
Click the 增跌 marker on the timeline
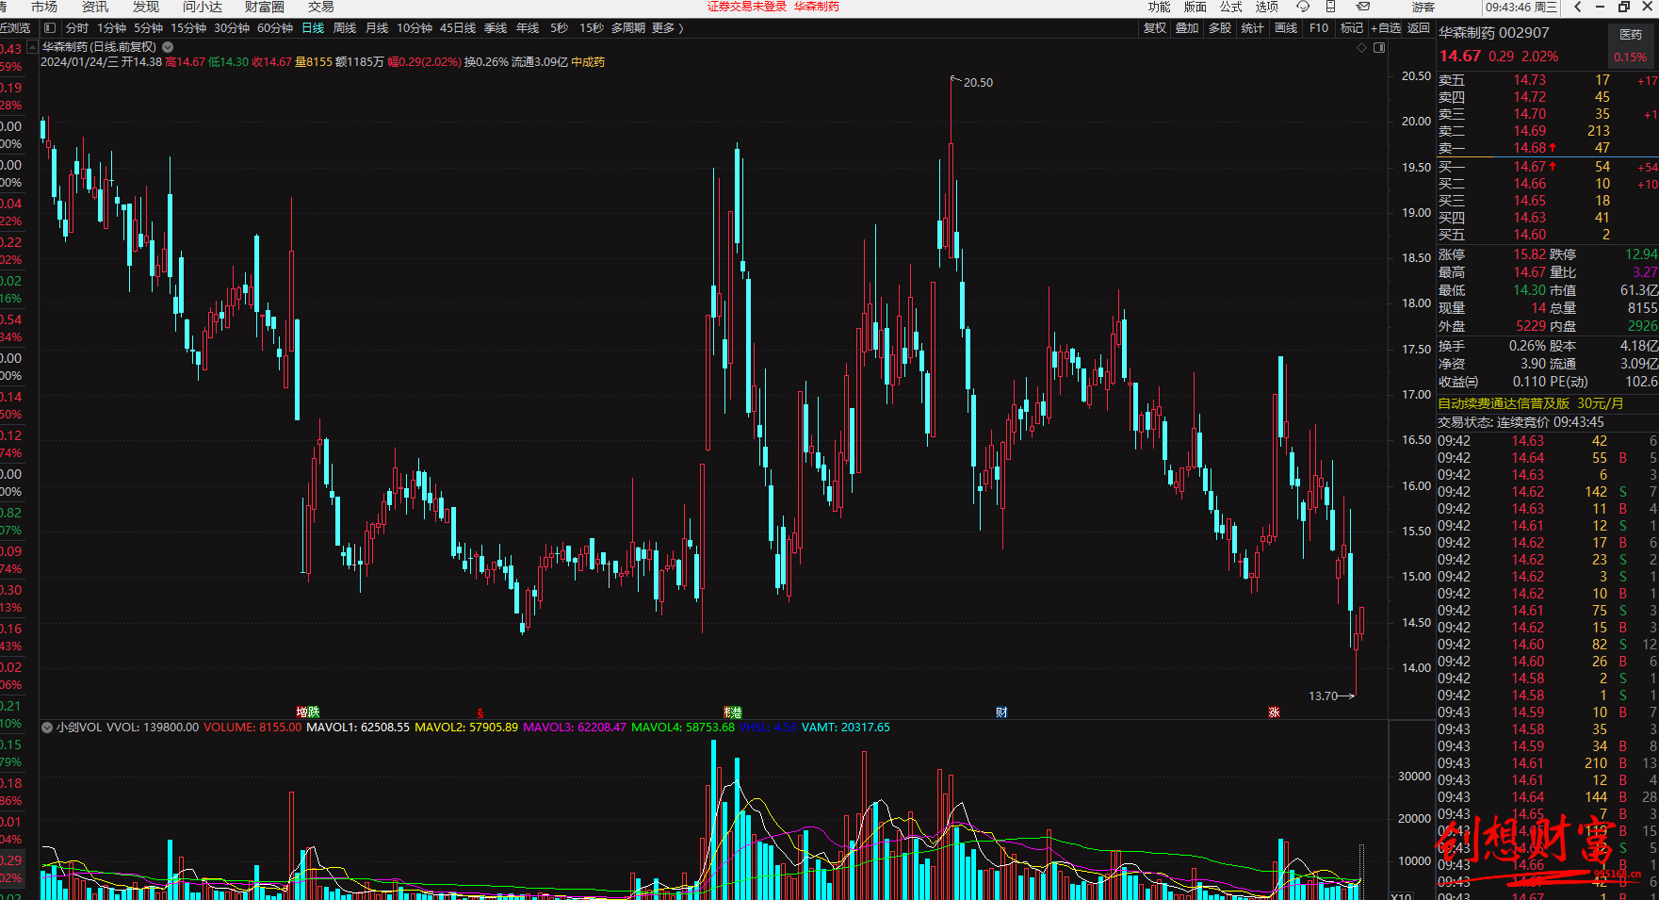[308, 712]
